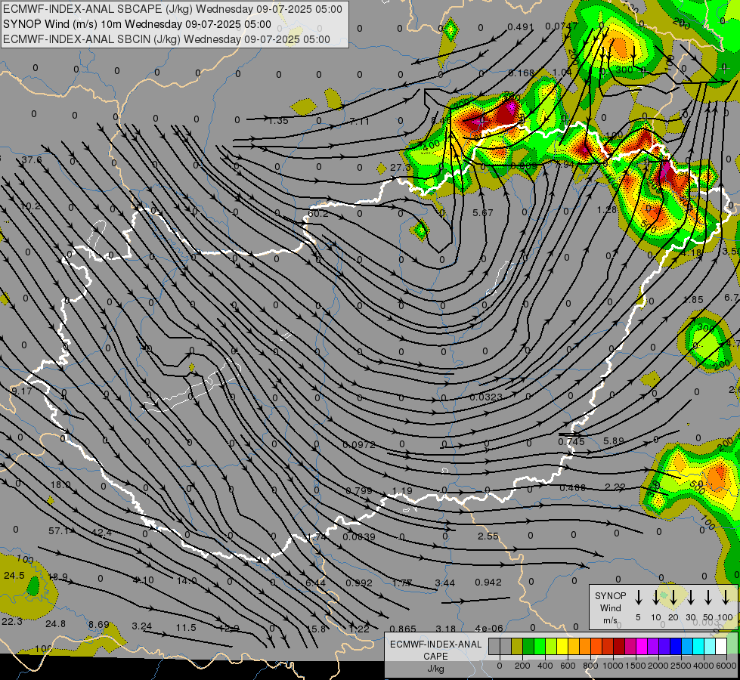Click the 4e-06 value on the map
Image resolution: width=740 pixels, height=680 pixels.
(489, 629)
